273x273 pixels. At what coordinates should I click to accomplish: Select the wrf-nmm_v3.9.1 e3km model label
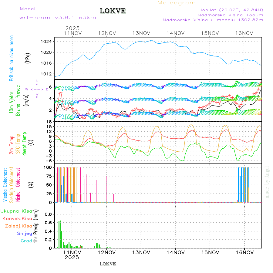pos(58,18)
